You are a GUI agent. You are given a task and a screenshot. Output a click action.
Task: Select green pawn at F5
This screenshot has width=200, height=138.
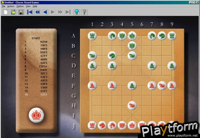(132, 86)
